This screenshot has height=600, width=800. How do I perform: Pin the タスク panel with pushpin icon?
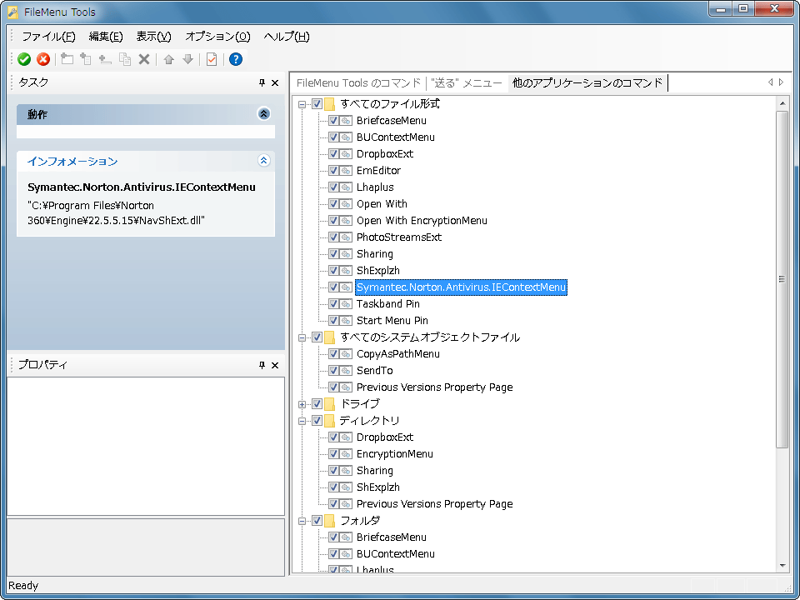(x=262, y=82)
